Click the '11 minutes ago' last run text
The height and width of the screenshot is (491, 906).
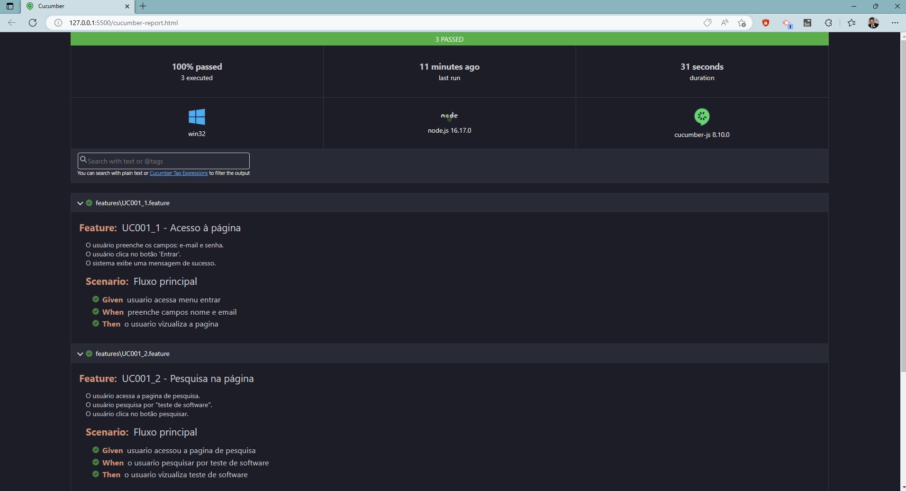click(449, 67)
